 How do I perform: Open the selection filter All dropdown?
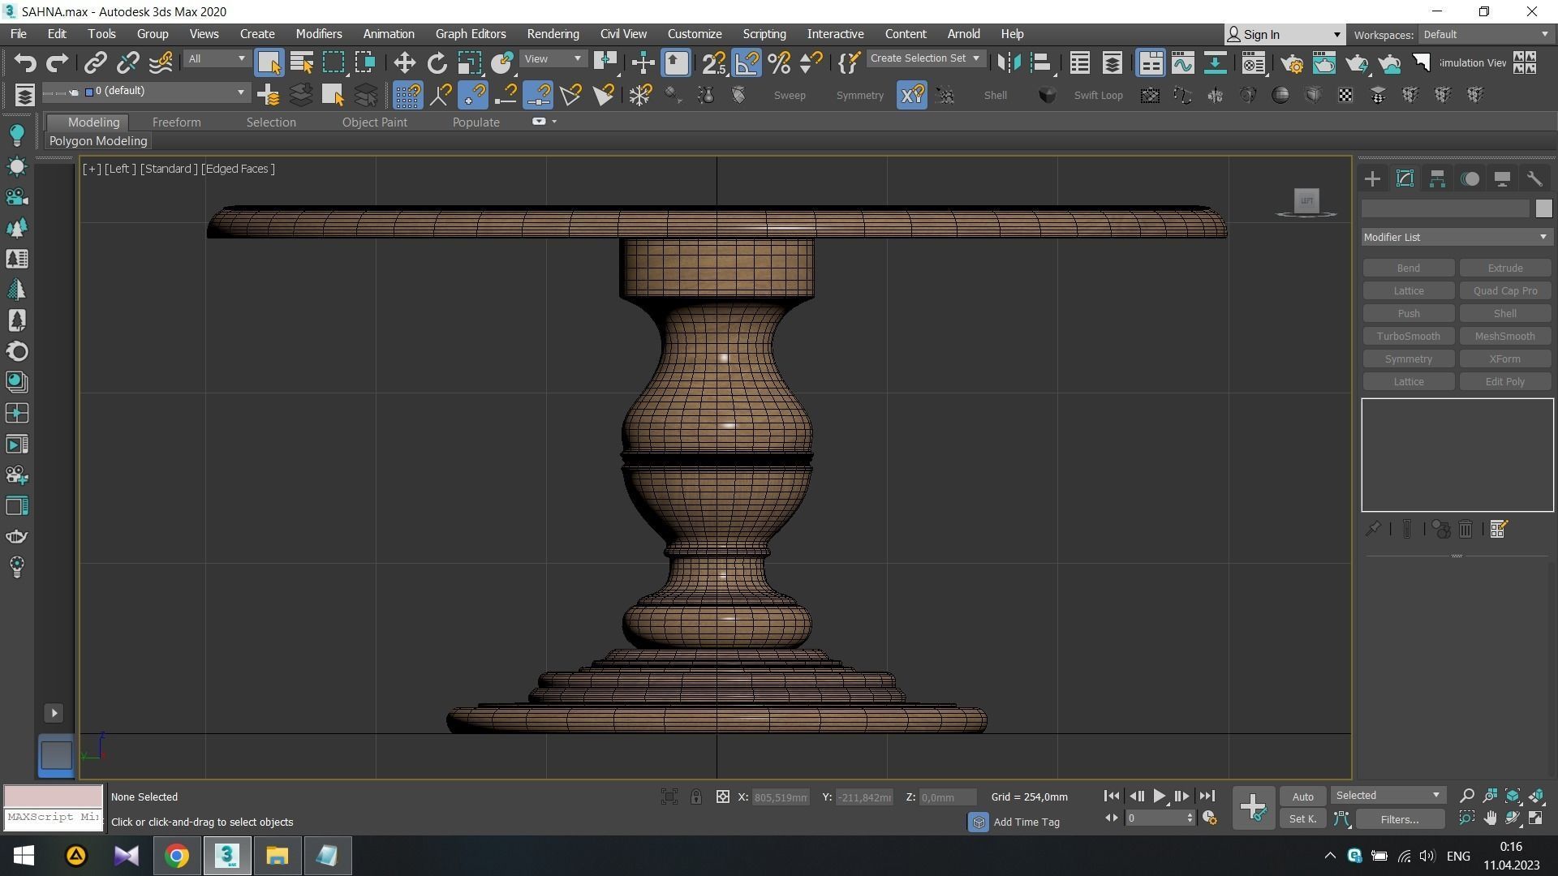click(x=216, y=59)
